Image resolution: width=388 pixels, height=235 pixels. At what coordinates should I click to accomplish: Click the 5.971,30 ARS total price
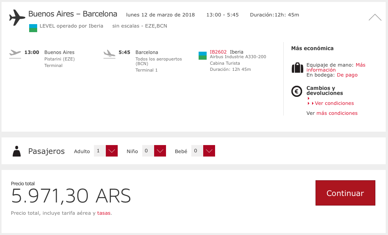[x=71, y=196]
